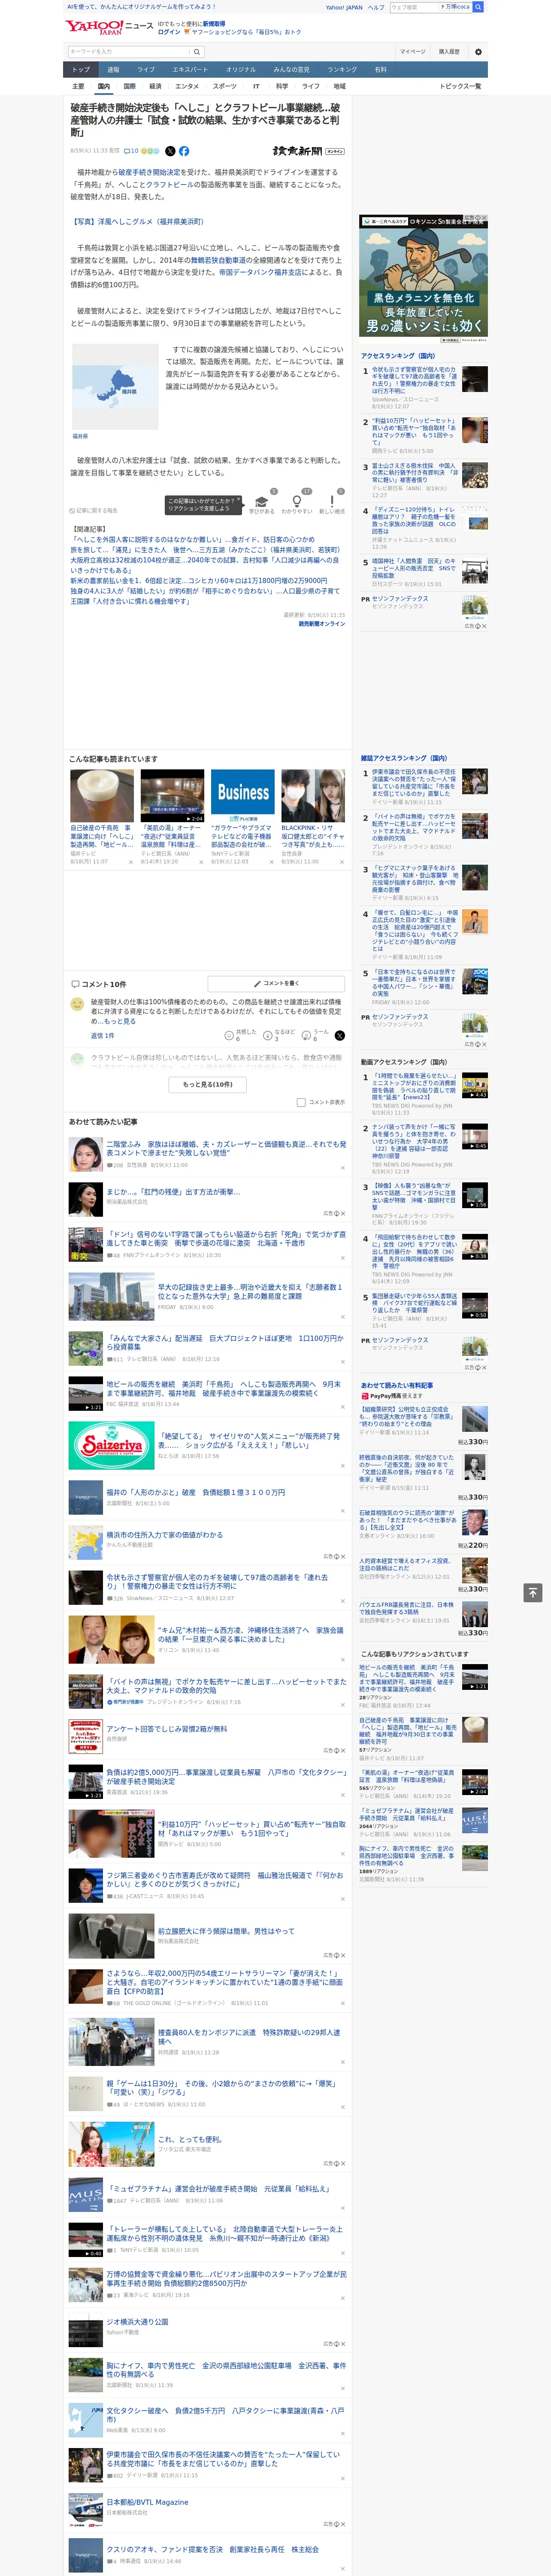Click the 記事に関する報告 report icon link
Image resolution: width=551 pixels, height=2576 pixels.
pos(94,510)
